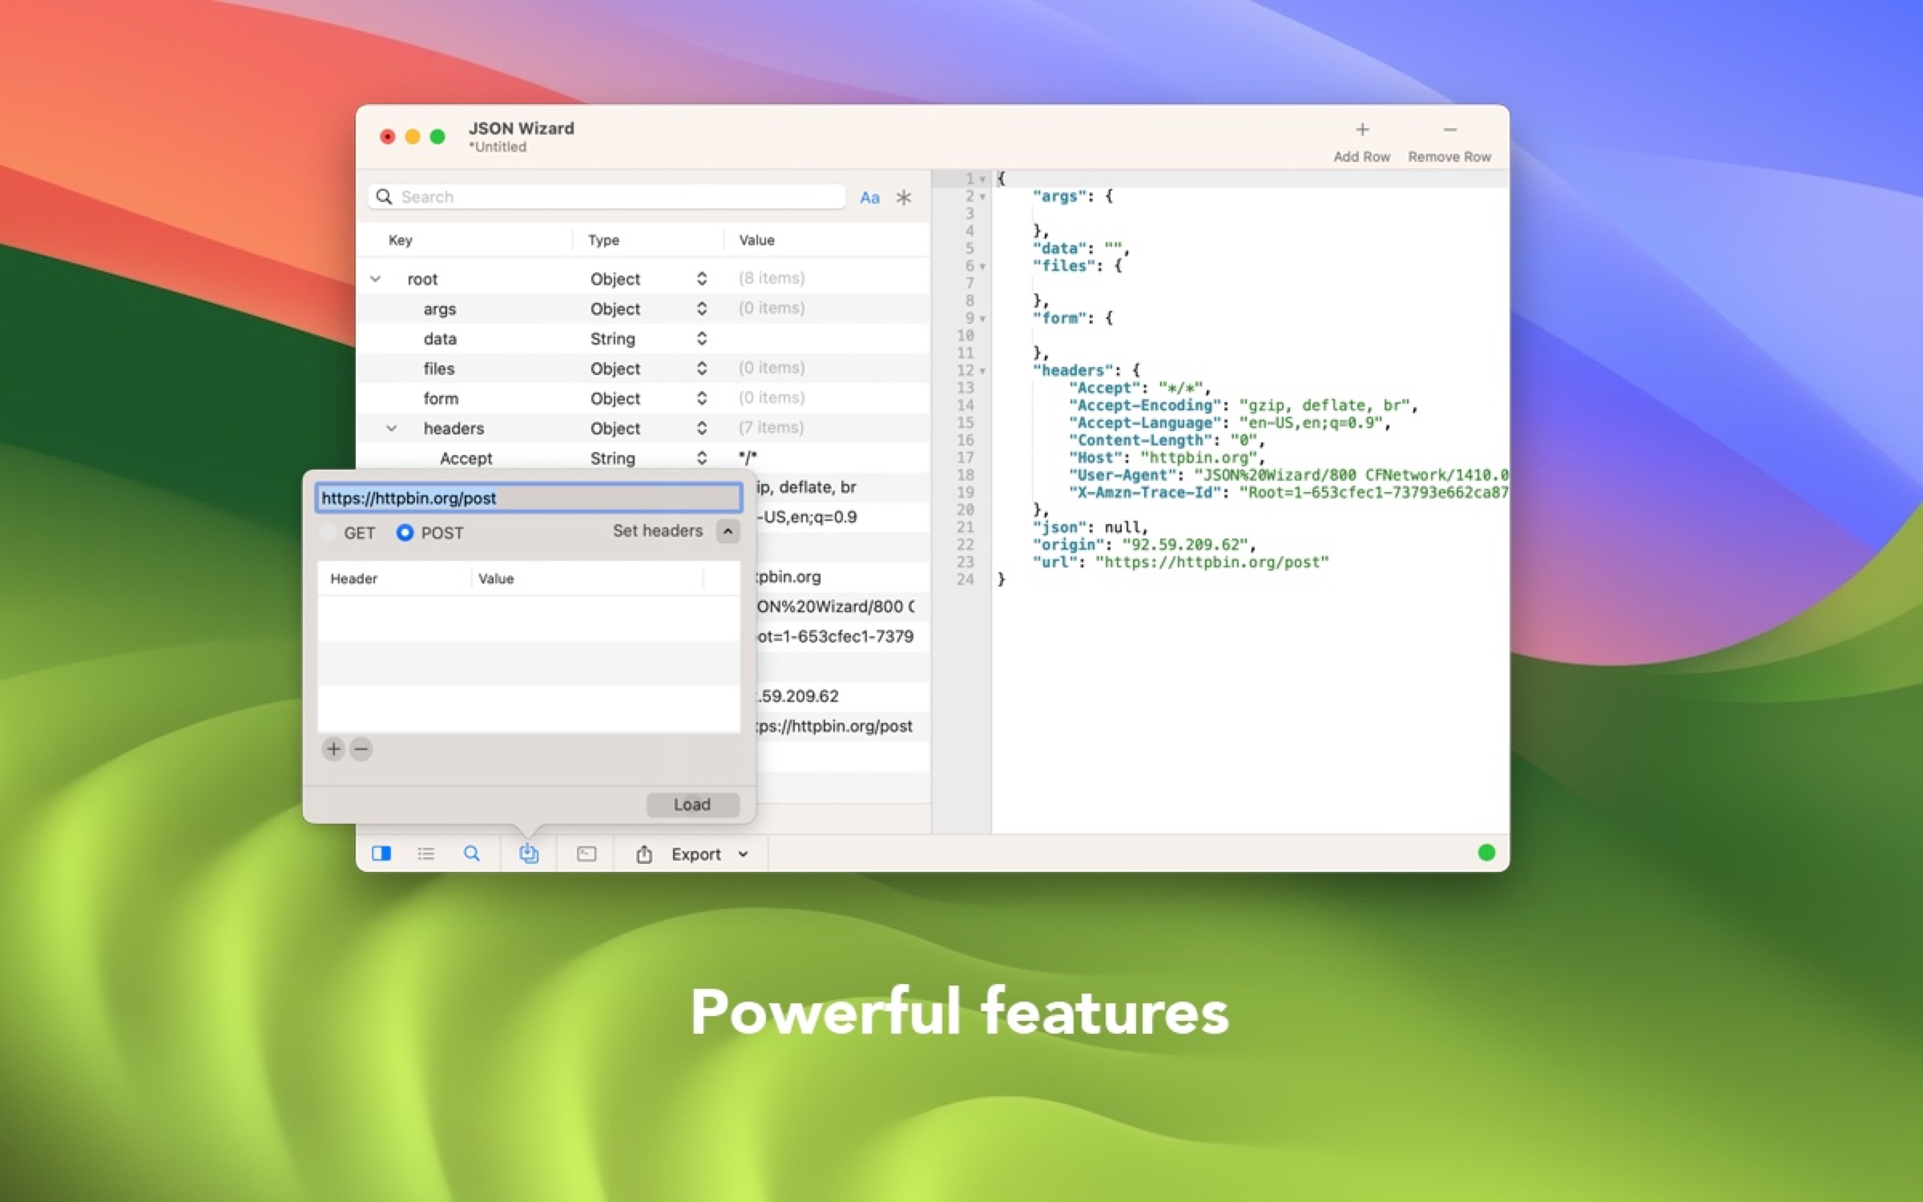Open the load-from-URL tool icon
Viewport: 1923px width, 1202px height.
pos(527,854)
